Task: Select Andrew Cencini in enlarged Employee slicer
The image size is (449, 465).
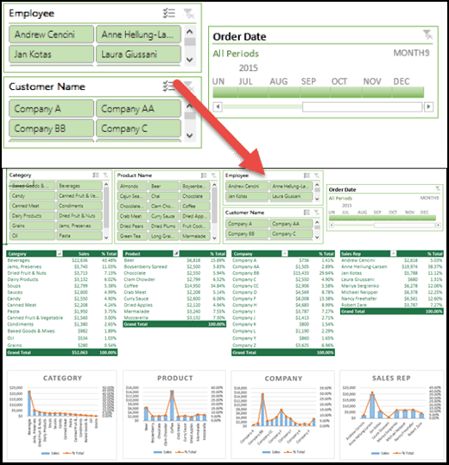Action: pos(51,35)
